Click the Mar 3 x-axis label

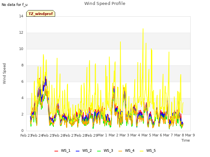point(124,135)
